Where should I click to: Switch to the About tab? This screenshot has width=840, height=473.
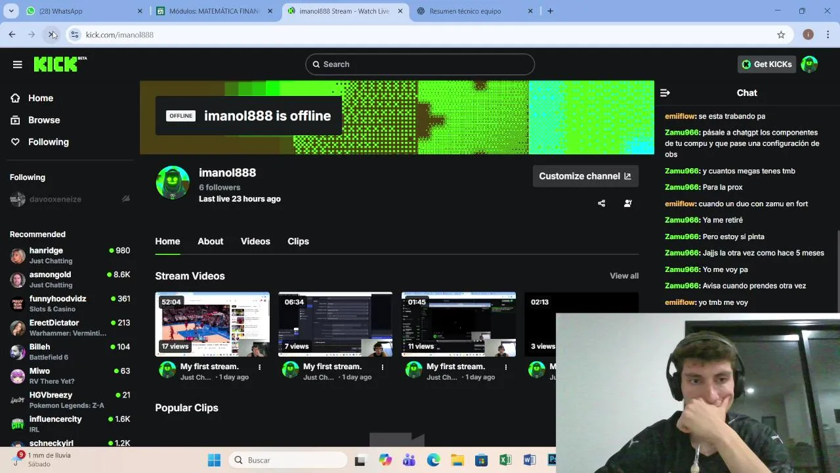[x=211, y=241]
